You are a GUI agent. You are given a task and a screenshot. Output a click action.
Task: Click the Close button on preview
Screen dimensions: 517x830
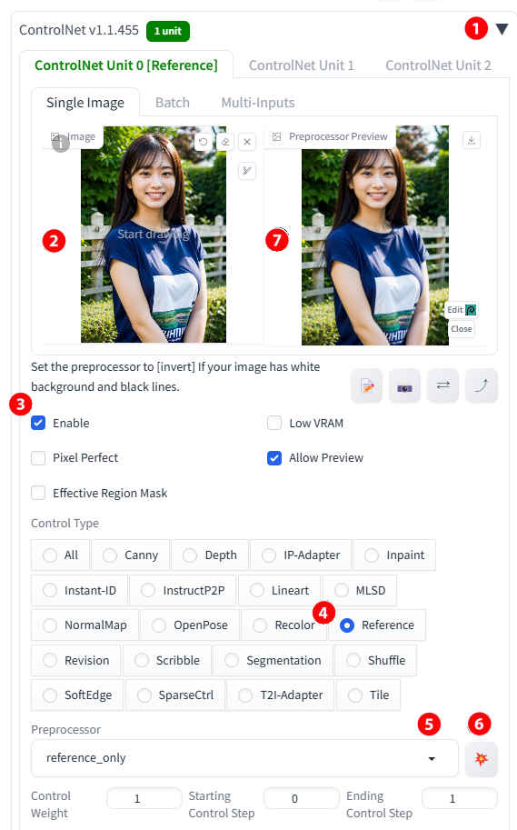[x=462, y=329]
